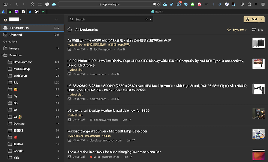Click the bookmark star icon in toolbar
The height and width of the screenshot is (162, 268).
pyautogui.click(x=32, y=4)
